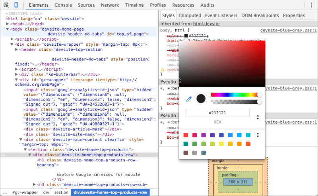Viewport: 318px width, 196px height.
Task: Pick a page color with the eyedropper
Action: pos(189,99)
